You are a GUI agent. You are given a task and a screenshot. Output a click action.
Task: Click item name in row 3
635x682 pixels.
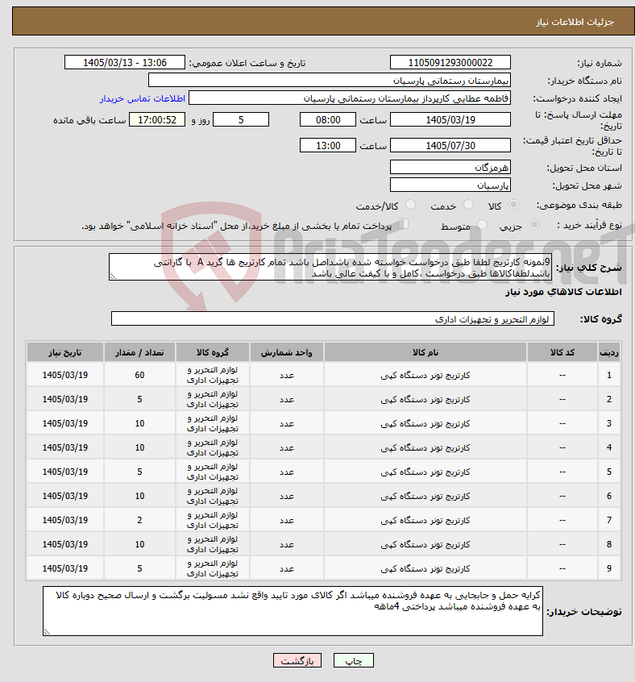point(425,424)
